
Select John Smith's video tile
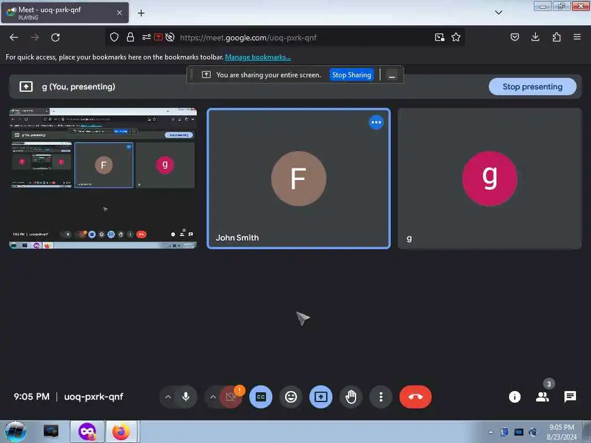(x=299, y=178)
